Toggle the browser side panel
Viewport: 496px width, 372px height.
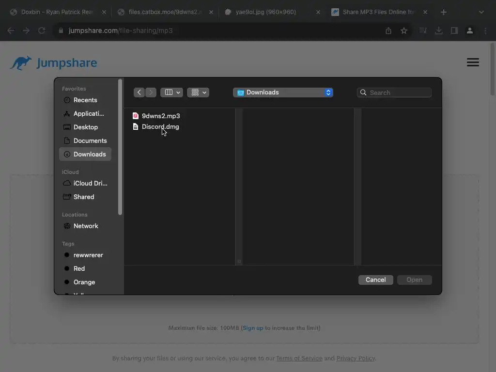pos(454,31)
